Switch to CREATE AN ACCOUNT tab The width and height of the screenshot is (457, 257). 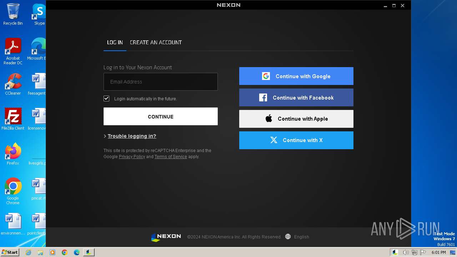pyautogui.click(x=156, y=42)
